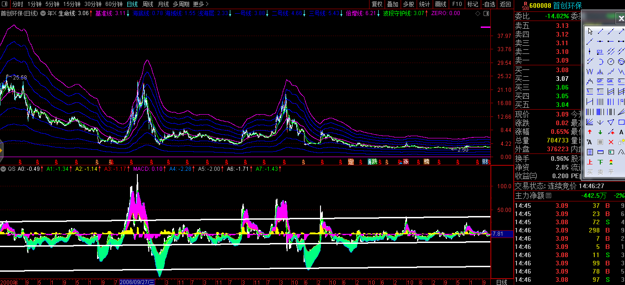Screen dimensions: 625x285
Task: Pick the fan lines drawing tool
Action: point(590,122)
